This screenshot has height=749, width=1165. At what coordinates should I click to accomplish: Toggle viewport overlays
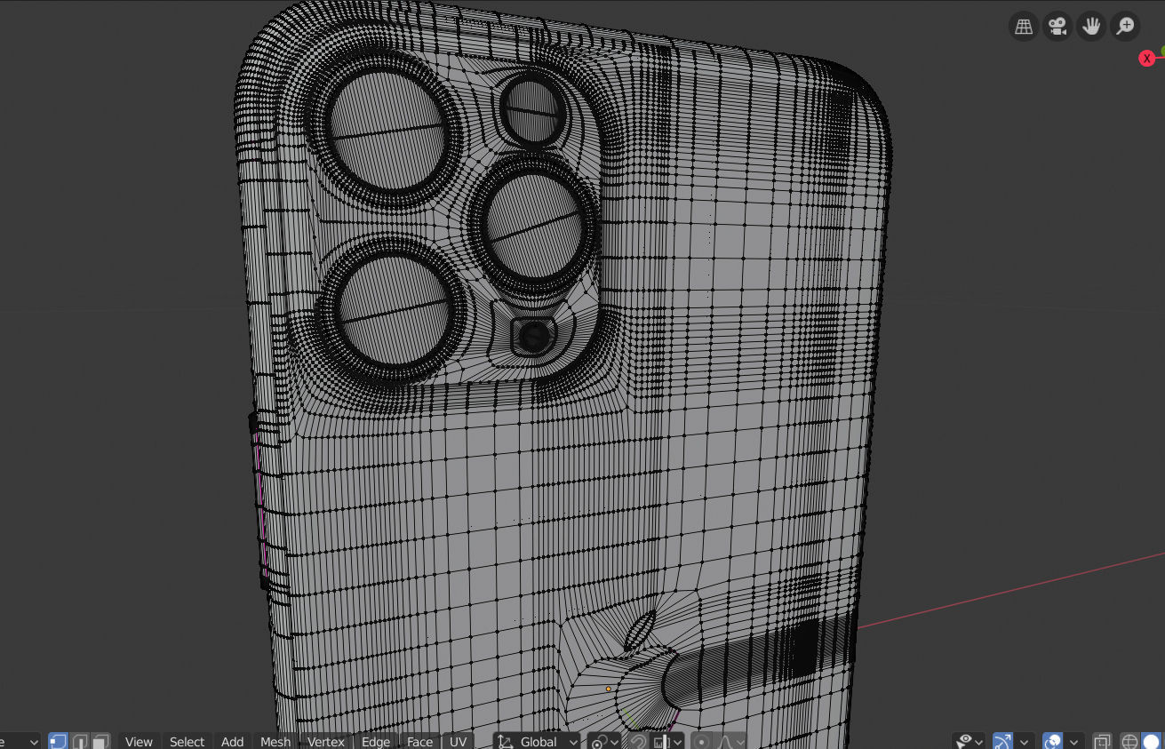pyautogui.click(x=1053, y=742)
